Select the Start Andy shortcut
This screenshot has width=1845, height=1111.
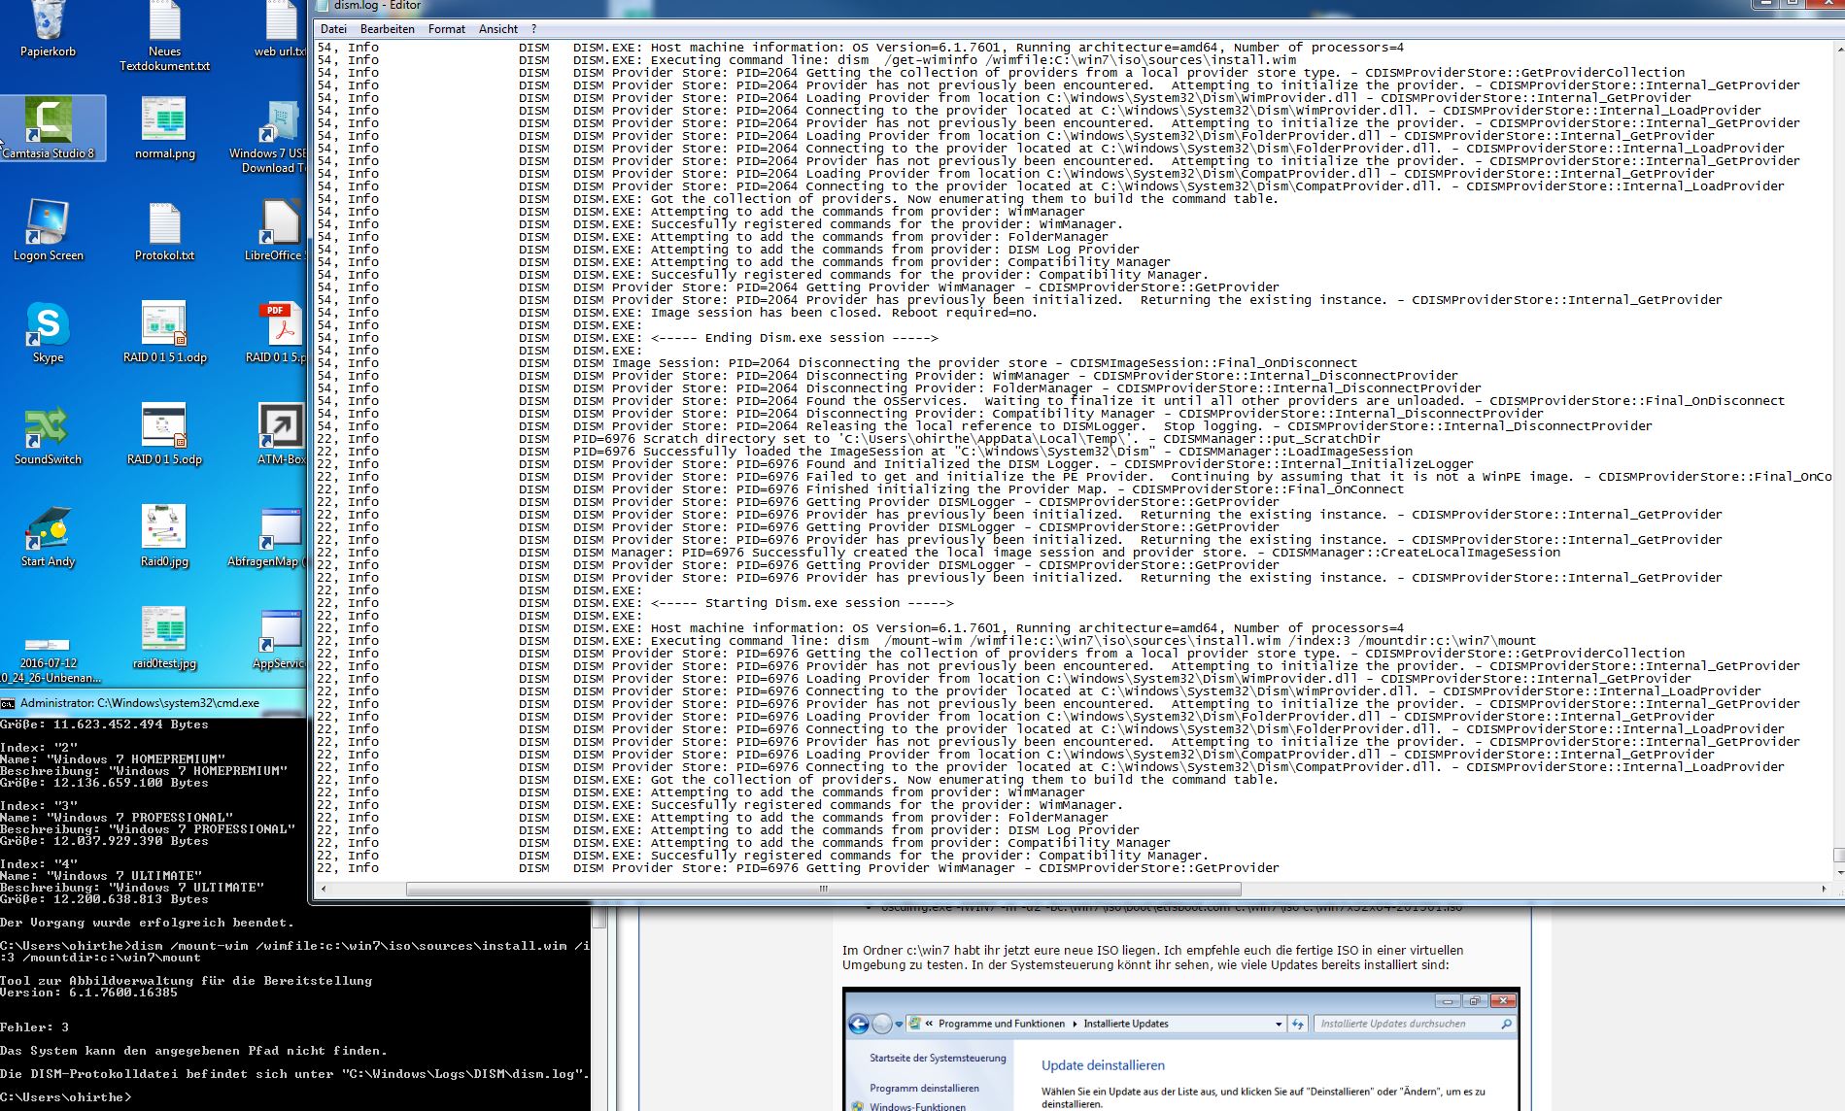point(48,537)
